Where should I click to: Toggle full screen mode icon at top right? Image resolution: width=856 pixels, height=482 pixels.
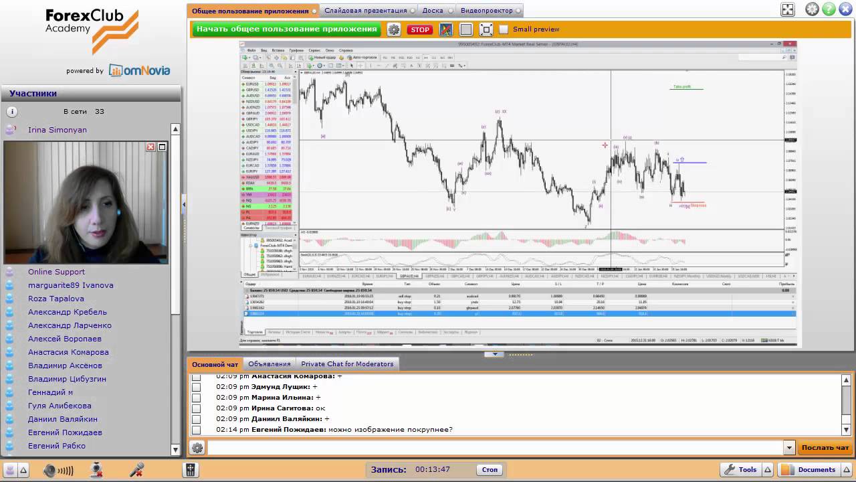click(788, 9)
